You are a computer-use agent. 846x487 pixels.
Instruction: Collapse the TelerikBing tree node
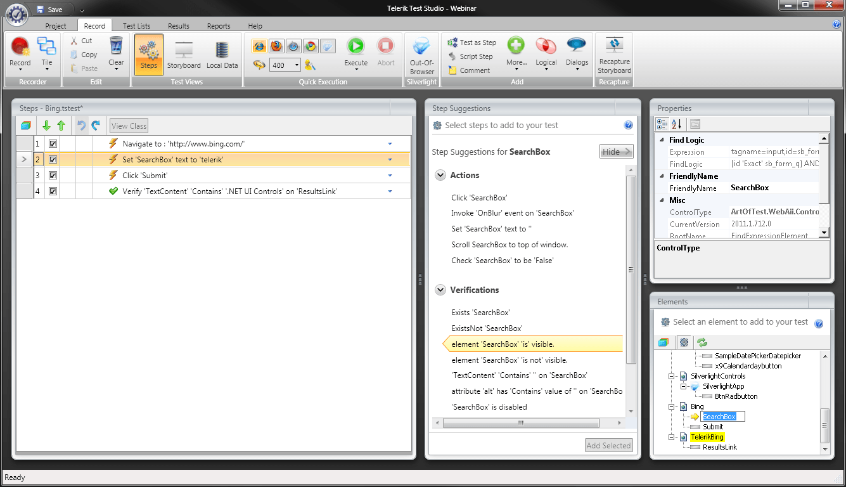click(672, 437)
